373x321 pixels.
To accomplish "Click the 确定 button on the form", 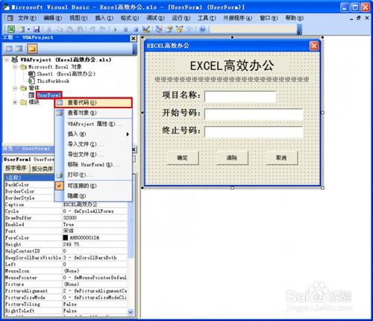I will click(183, 158).
